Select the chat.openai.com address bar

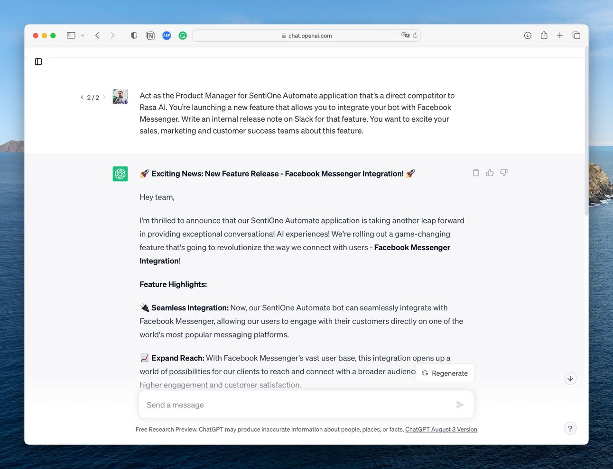coord(306,36)
